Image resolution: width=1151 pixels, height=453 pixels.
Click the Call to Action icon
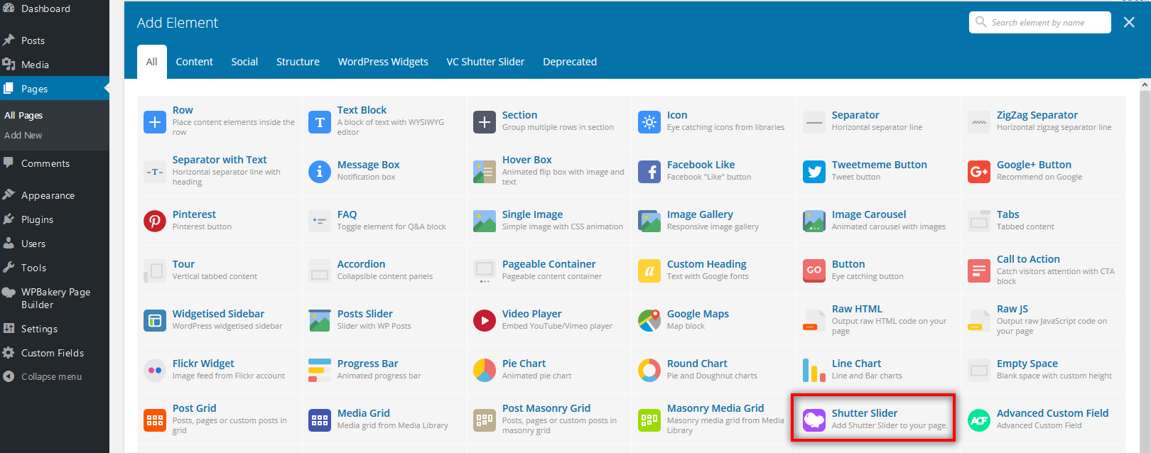pyautogui.click(x=979, y=271)
